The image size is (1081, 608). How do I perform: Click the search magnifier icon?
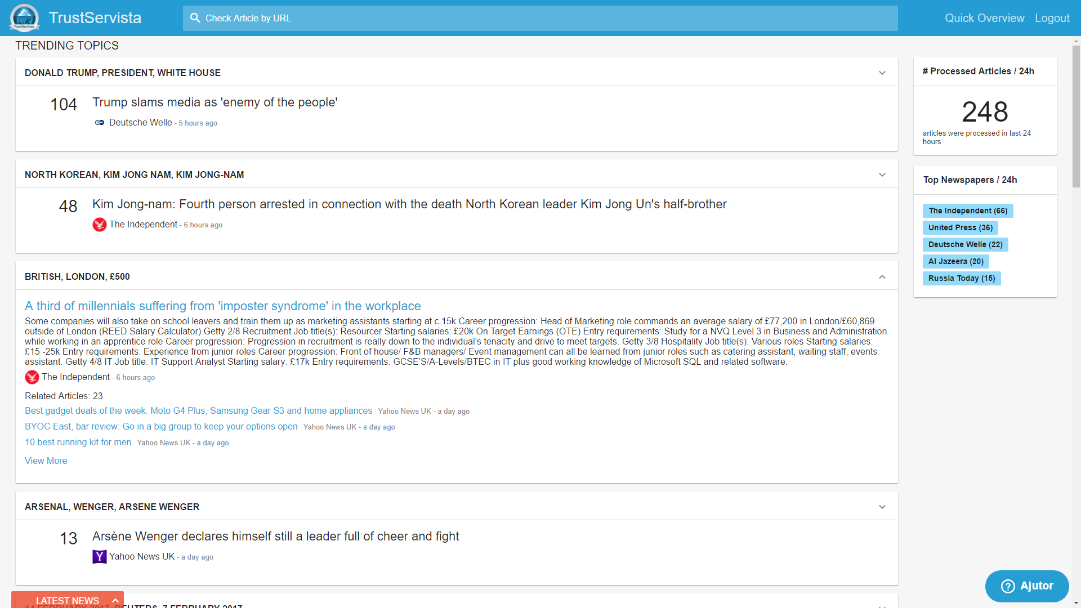click(195, 18)
